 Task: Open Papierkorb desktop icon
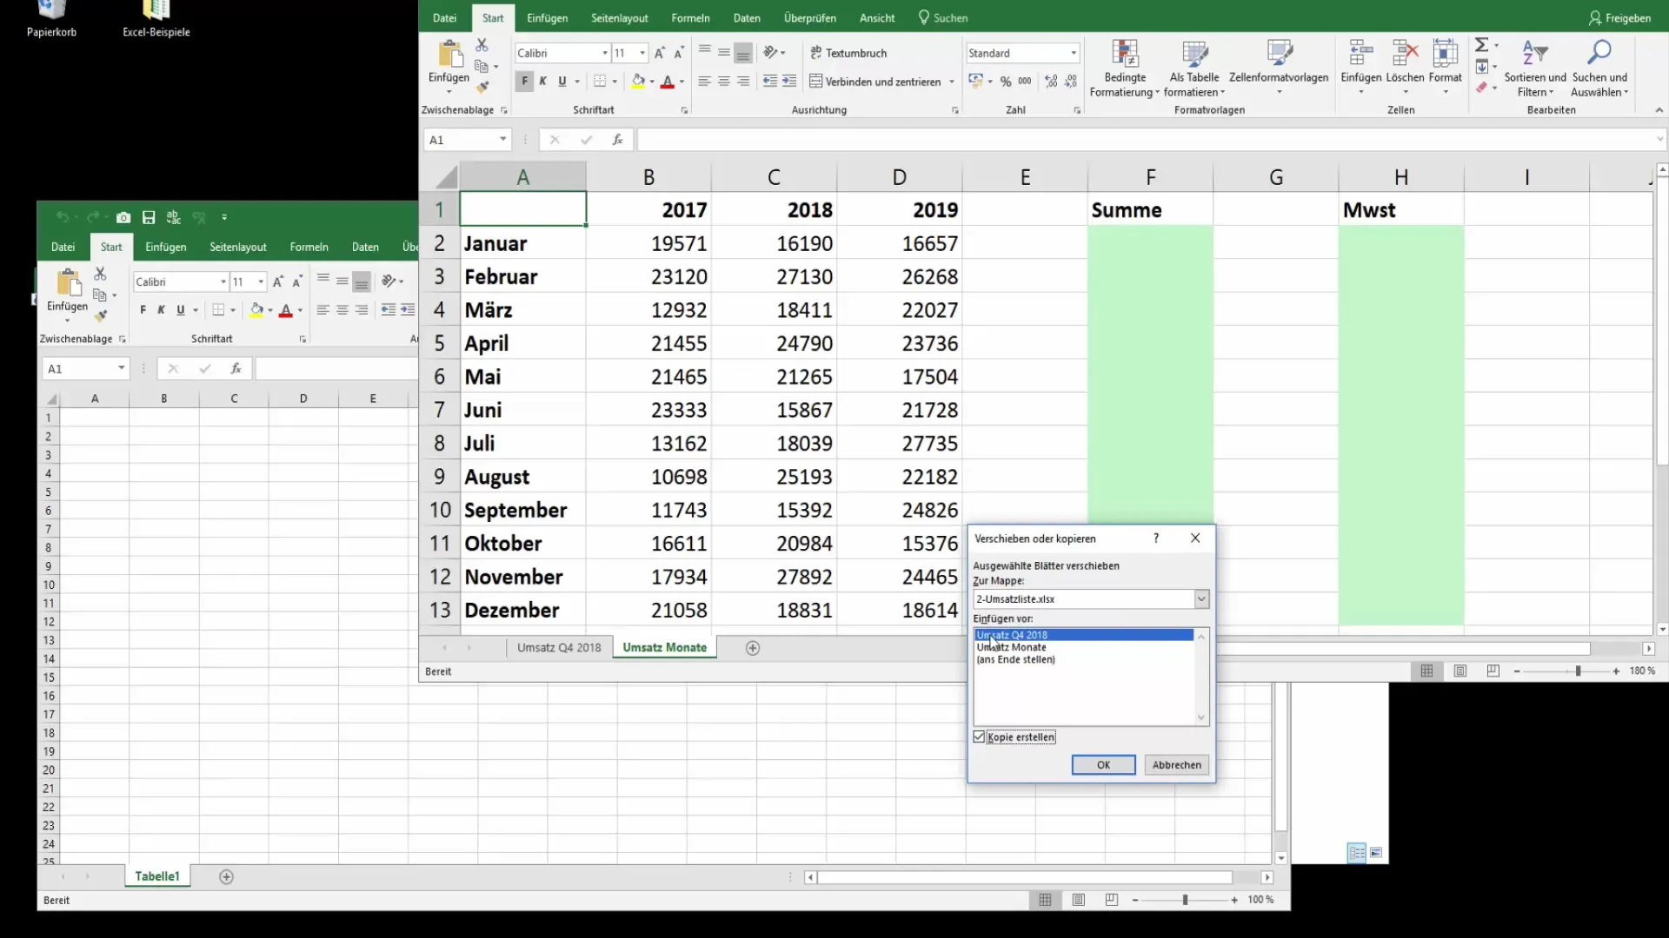51,19
